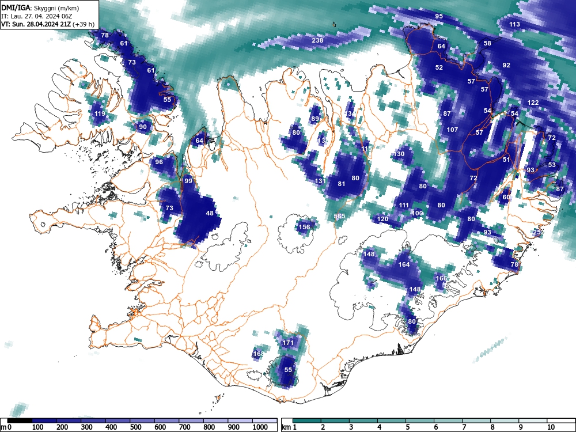Click the visibility value 130 on the map
The width and height of the screenshot is (576, 432).
pos(399,154)
